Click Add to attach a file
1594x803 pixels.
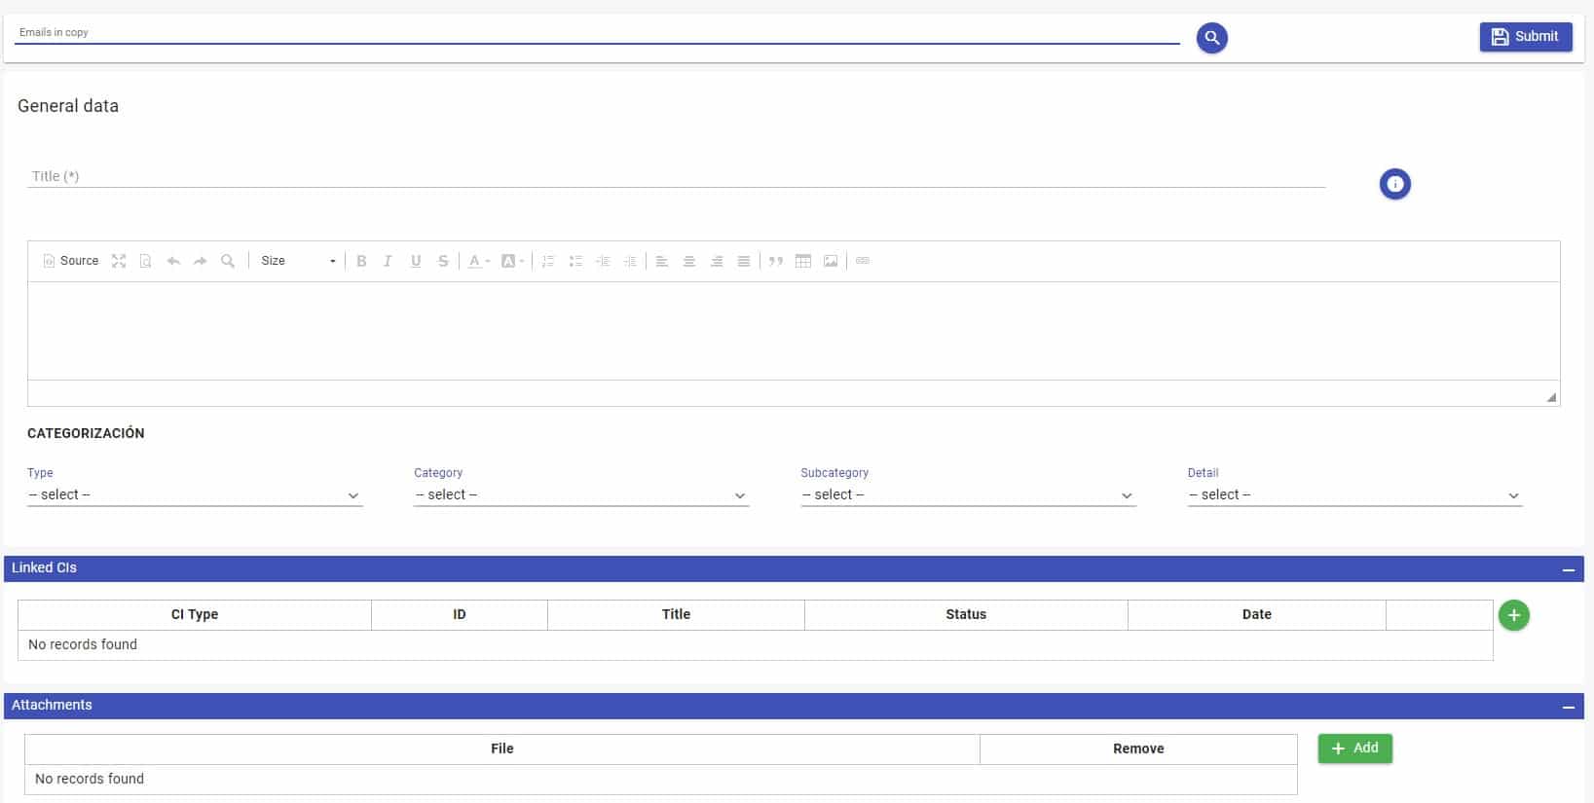click(x=1354, y=748)
